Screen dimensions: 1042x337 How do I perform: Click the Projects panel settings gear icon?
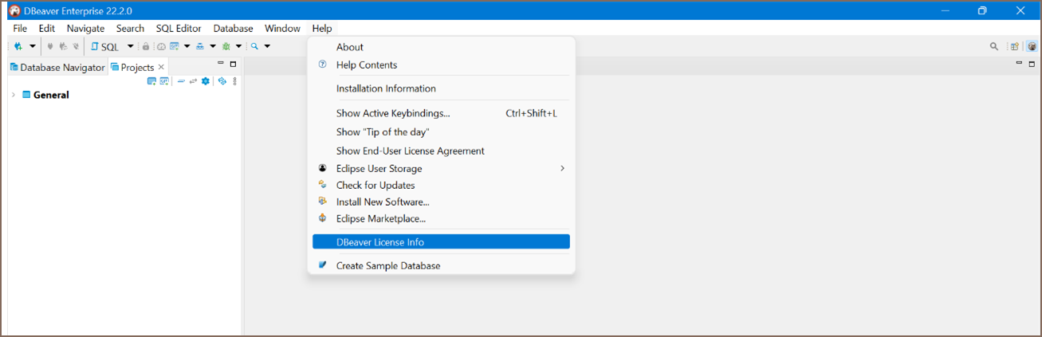coord(206,80)
